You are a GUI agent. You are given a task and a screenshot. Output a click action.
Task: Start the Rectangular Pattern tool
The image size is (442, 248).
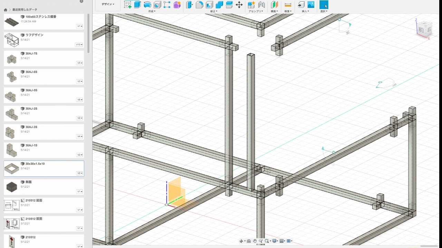pos(167,5)
